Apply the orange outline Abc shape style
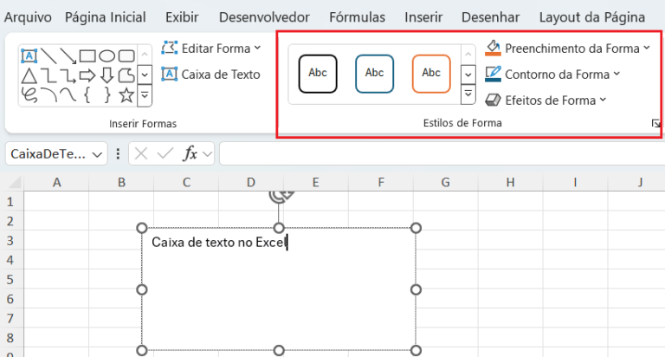This screenshot has width=665, height=357. pos(431,74)
